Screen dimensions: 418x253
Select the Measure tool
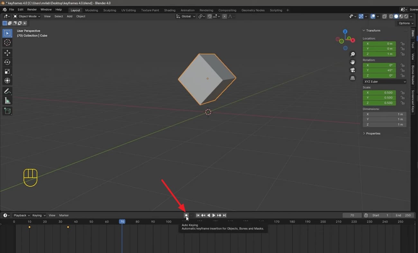(x=7, y=101)
